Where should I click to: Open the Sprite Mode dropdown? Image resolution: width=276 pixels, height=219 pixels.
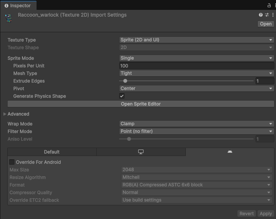pyautogui.click(x=196, y=58)
